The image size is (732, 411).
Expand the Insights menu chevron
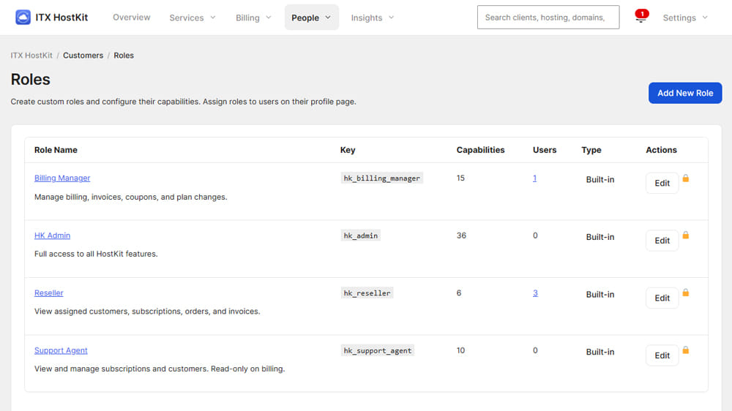(391, 18)
